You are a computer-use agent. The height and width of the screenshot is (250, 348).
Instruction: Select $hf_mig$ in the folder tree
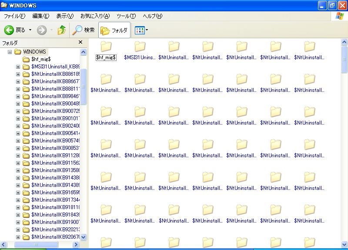pos(41,59)
